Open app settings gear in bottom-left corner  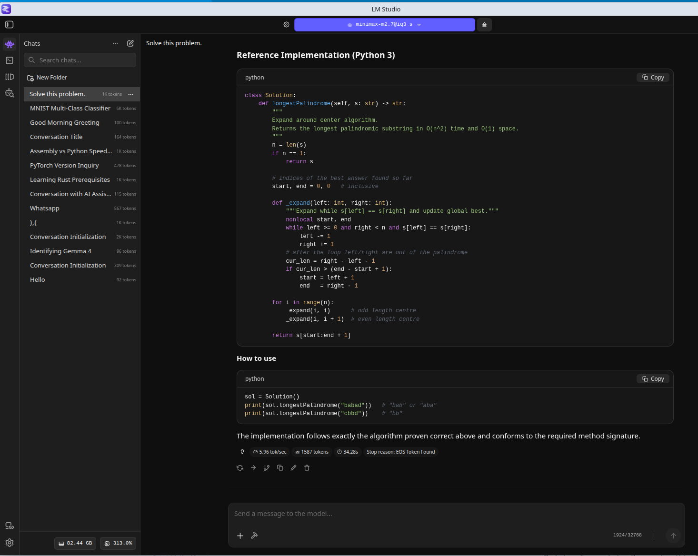(x=10, y=543)
